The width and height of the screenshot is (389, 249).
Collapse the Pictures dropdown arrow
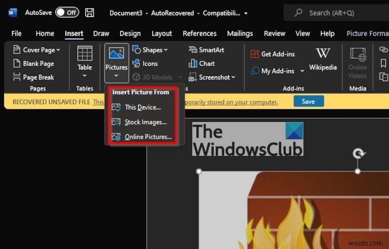116,76
